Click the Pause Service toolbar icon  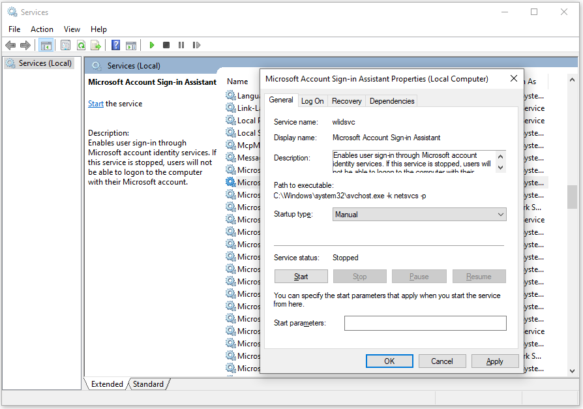tap(181, 45)
